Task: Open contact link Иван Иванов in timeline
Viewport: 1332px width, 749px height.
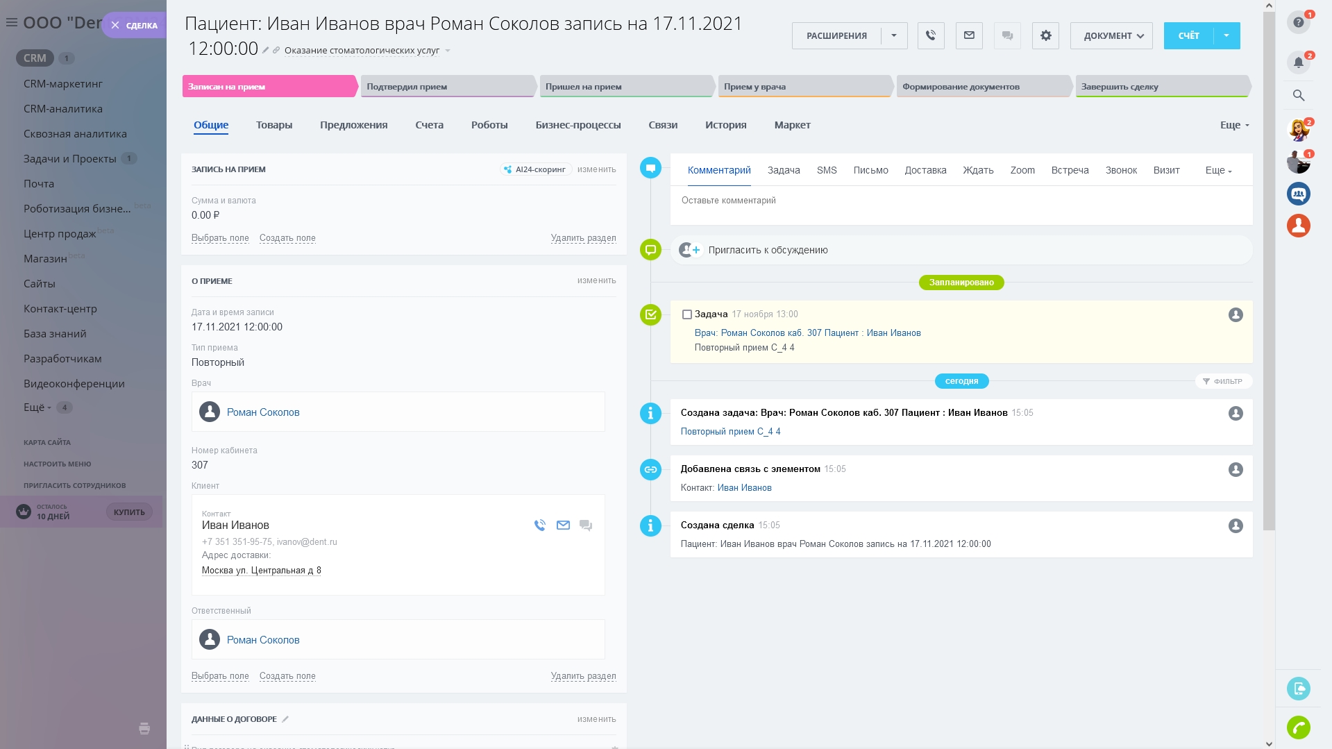Action: click(744, 488)
